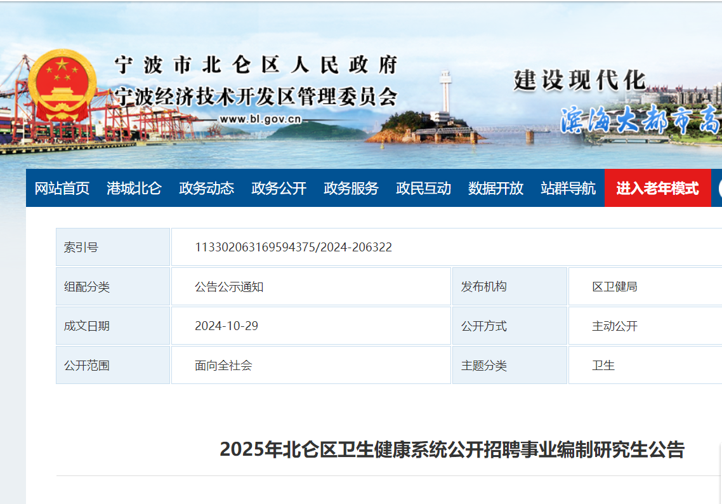Open 网站首页 in navigation bar
The height and width of the screenshot is (504, 722).
point(62,189)
